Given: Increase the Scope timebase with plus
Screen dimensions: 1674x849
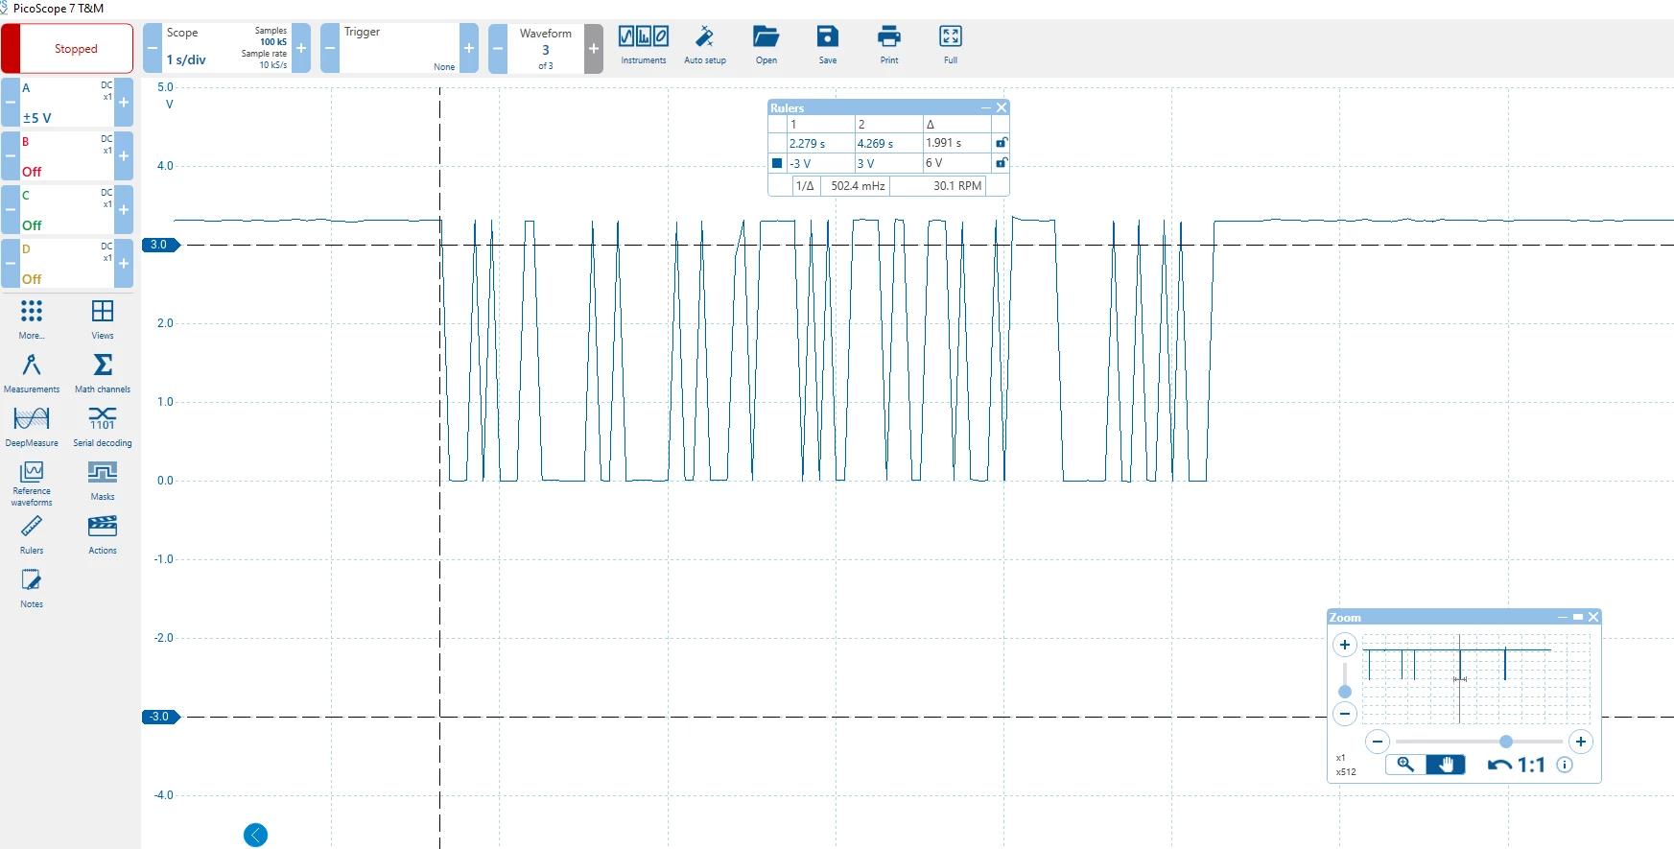Looking at the screenshot, I should point(301,49).
